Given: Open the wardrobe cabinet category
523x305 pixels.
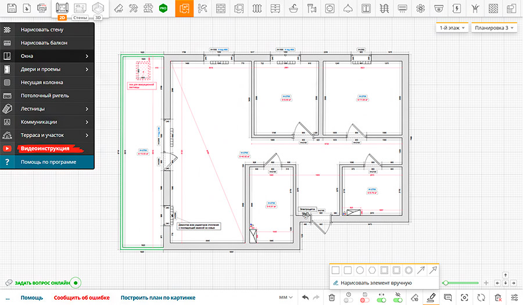Looking at the screenshot, I should 366,8.
